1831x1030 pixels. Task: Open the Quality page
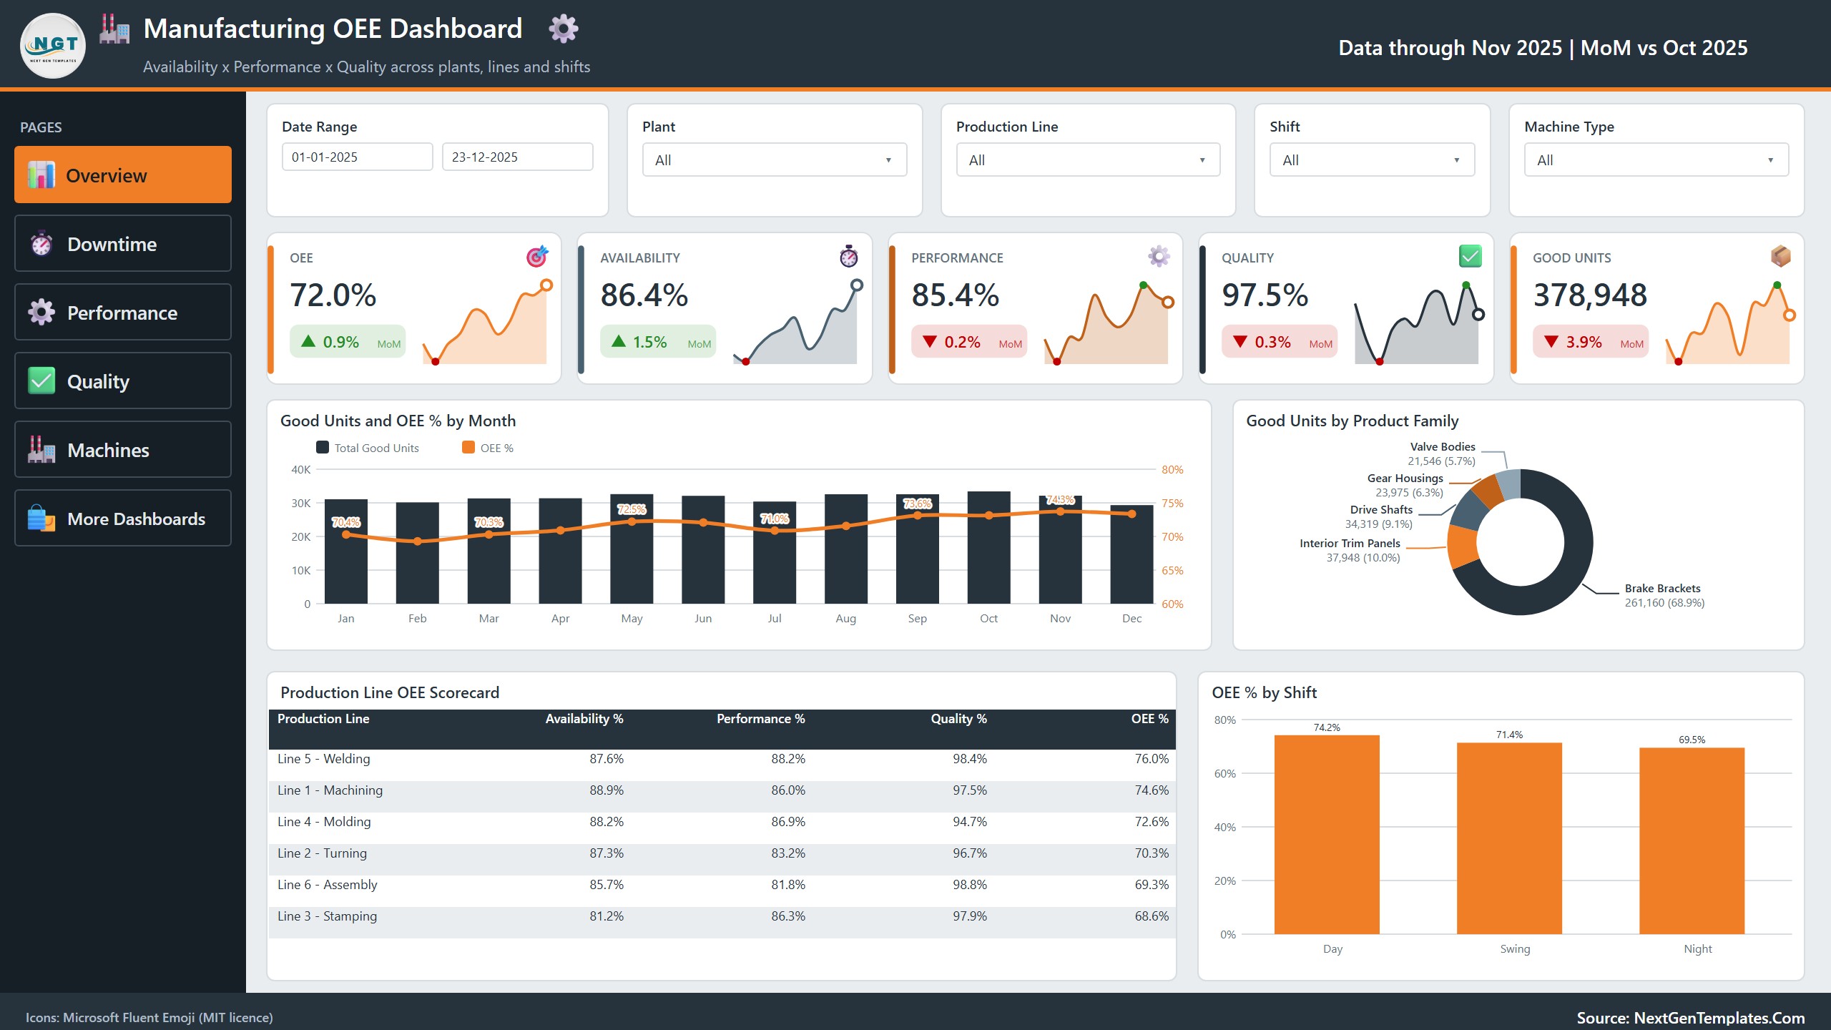pos(123,381)
